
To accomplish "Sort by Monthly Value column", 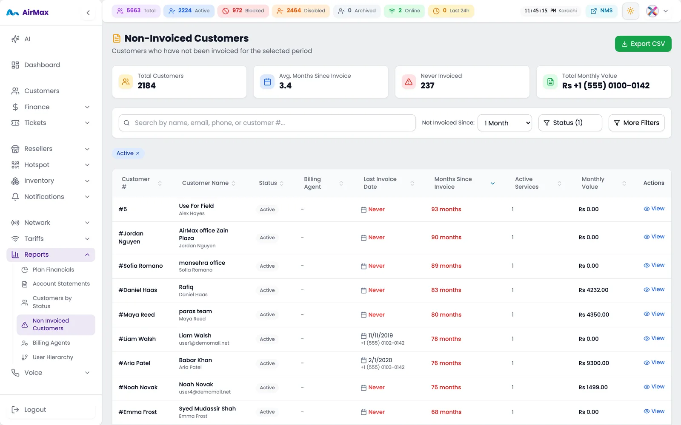I will point(604,183).
